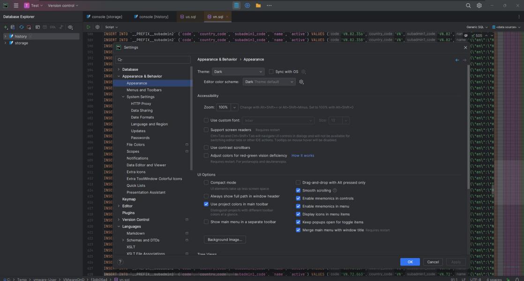Open the How it works link
The image size is (524, 281).
click(303, 155)
